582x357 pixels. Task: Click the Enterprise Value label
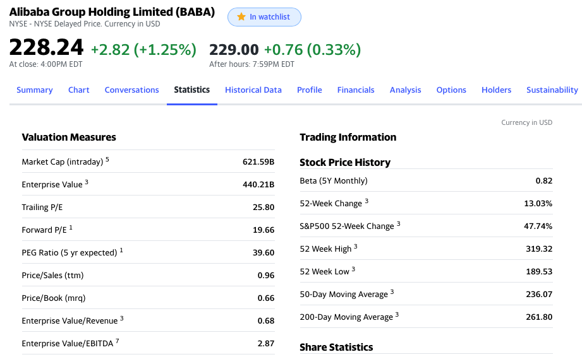[x=52, y=184]
